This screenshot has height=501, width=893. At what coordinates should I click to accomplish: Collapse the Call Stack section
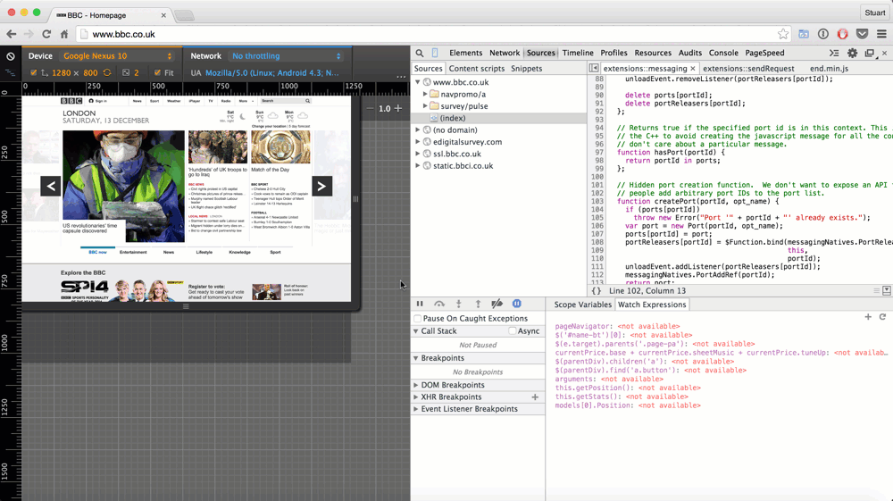pos(416,331)
